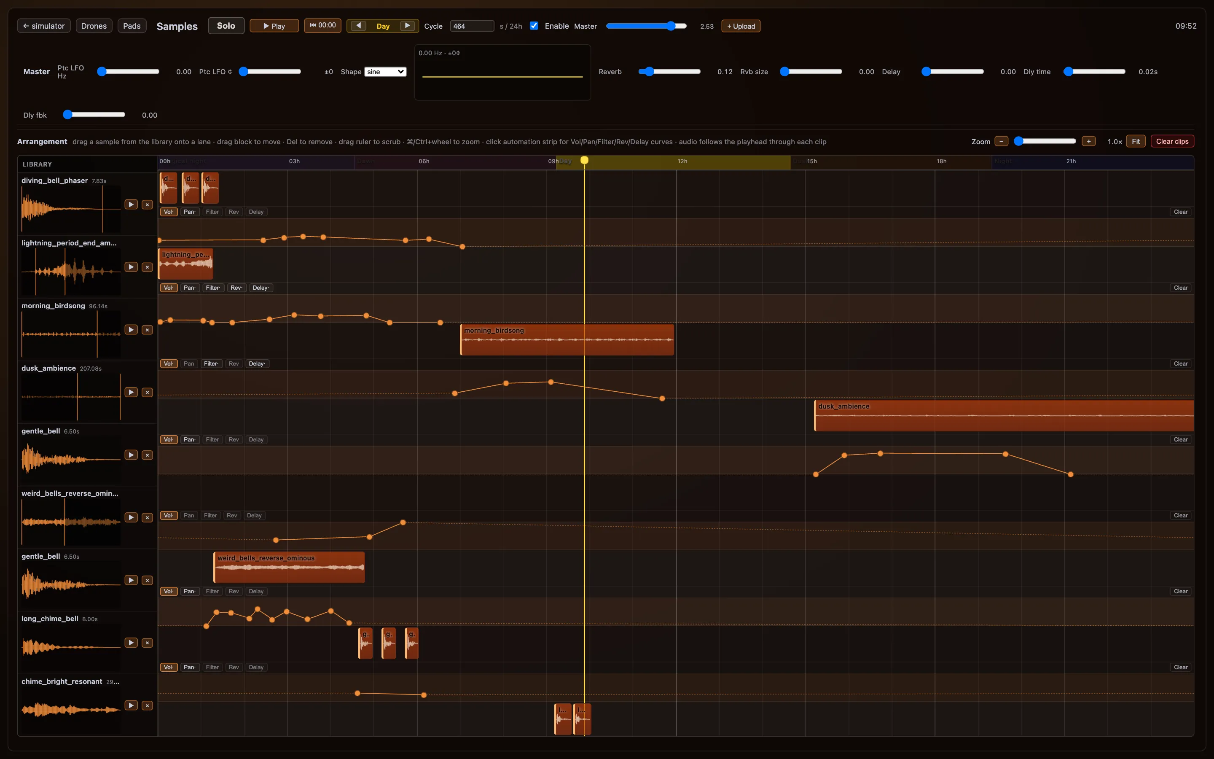The height and width of the screenshot is (759, 1214).
Task: Remove the weird_bells_reverse sample
Action: pyautogui.click(x=147, y=517)
